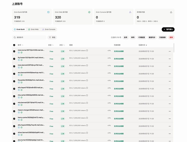Open more actions for lily.parker2646 row
The width and height of the screenshot is (187, 142).
[170, 81]
